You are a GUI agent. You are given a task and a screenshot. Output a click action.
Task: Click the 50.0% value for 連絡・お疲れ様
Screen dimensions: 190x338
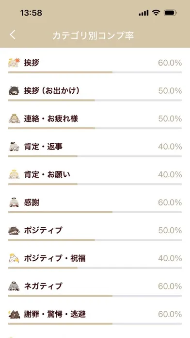[170, 119]
